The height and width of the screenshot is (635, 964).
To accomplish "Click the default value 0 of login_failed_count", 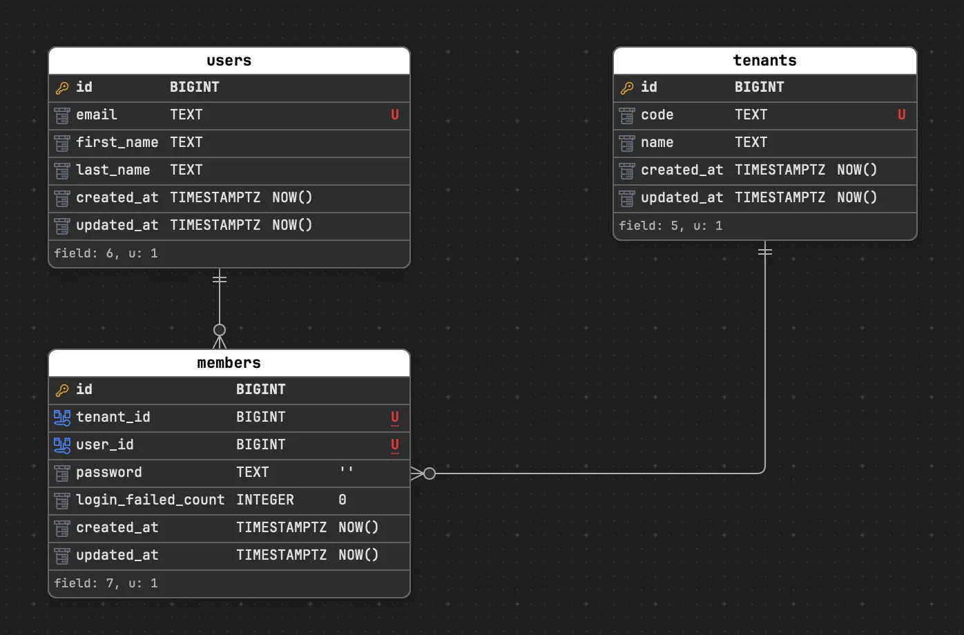I will tap(343, 500).
